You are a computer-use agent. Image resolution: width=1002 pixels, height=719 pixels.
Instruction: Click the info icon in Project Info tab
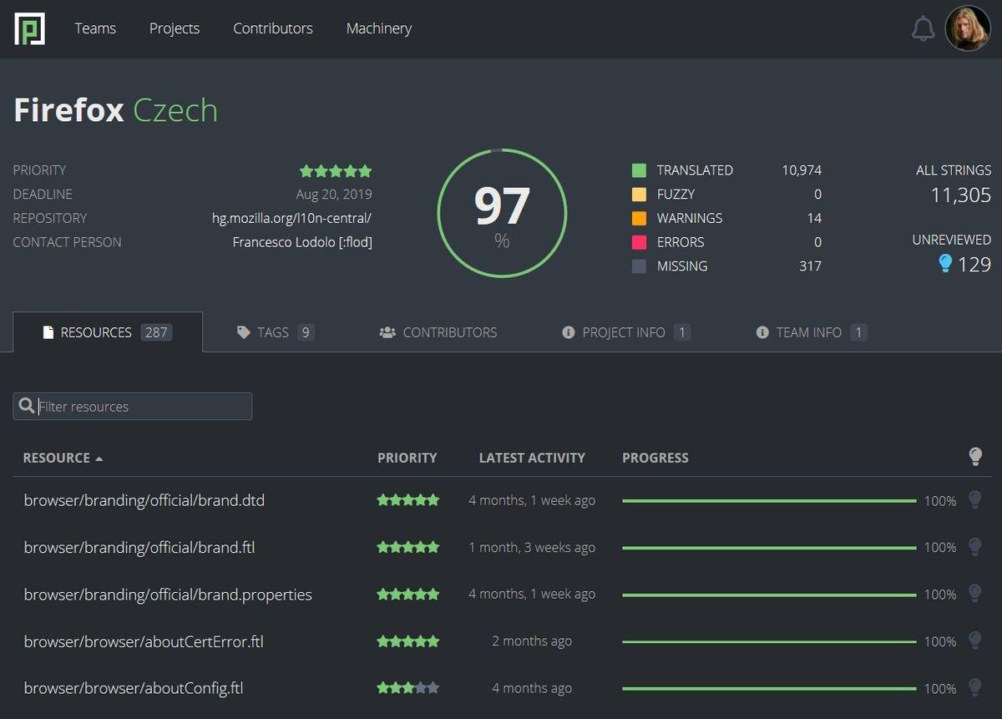point(569,332)
